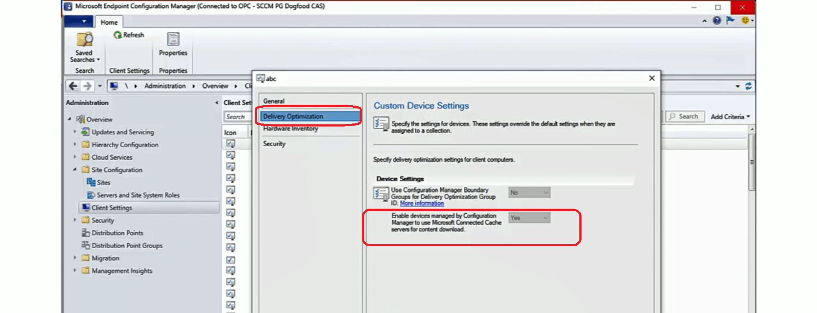Screen dimensions: 817x313
Task: Expand the Security tree node
Action: click(75, 220)
